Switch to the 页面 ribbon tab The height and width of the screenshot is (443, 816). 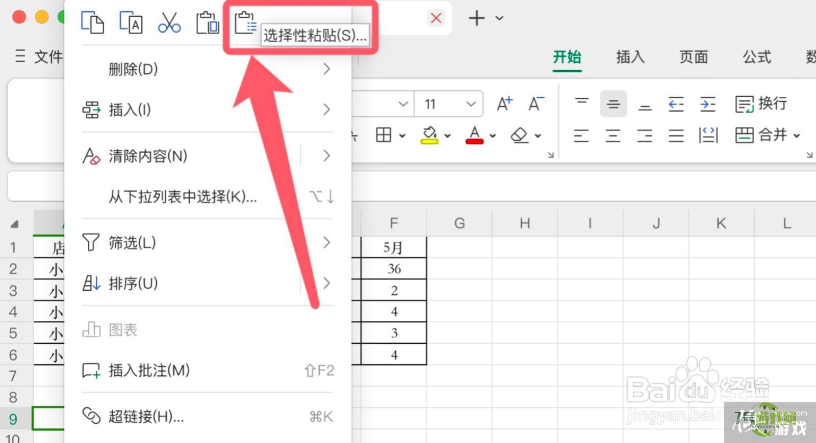pyautogui.click(x=694, y=57)
